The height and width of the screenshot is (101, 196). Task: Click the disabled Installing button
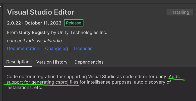[x=180, y=12]
